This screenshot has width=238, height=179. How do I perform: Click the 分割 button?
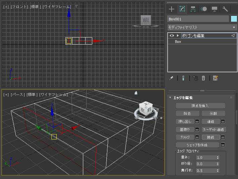(213, 113)
